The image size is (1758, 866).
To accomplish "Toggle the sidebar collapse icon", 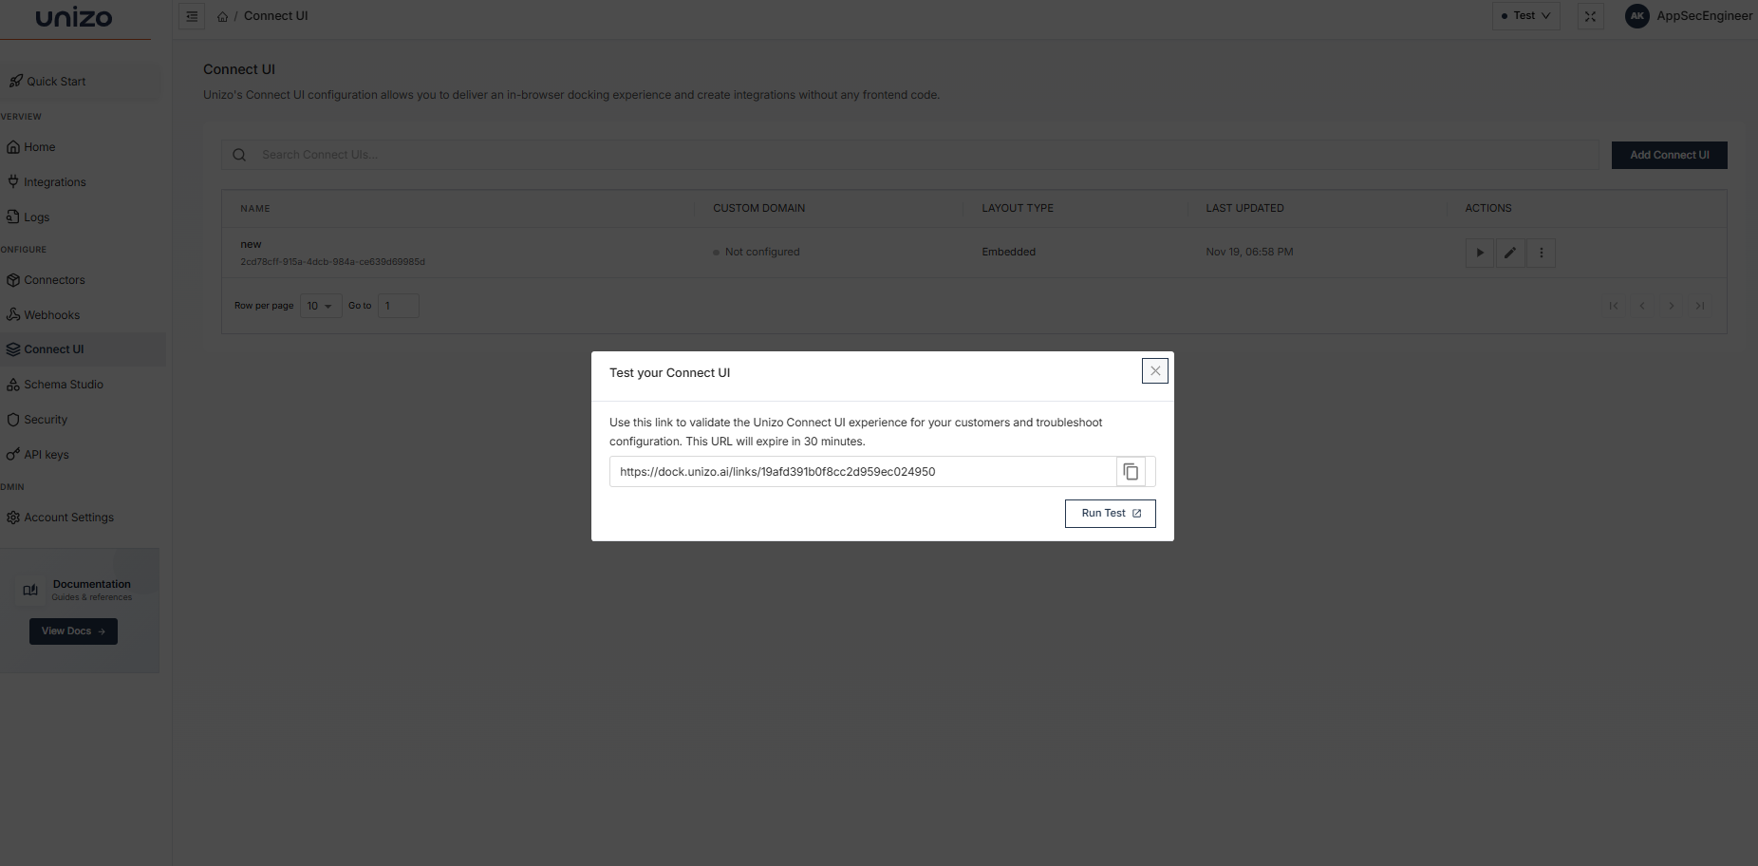I will [x=192, y=16].
